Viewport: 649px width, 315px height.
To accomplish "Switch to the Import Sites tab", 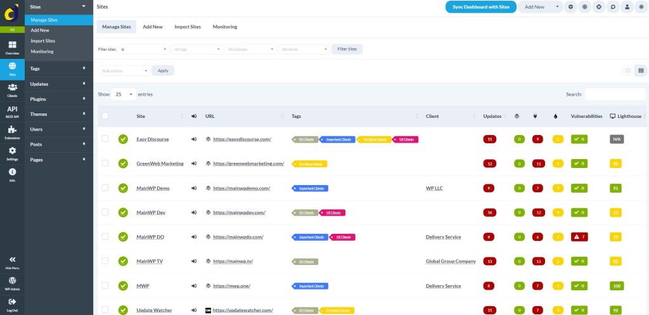I will click(188, 27).
